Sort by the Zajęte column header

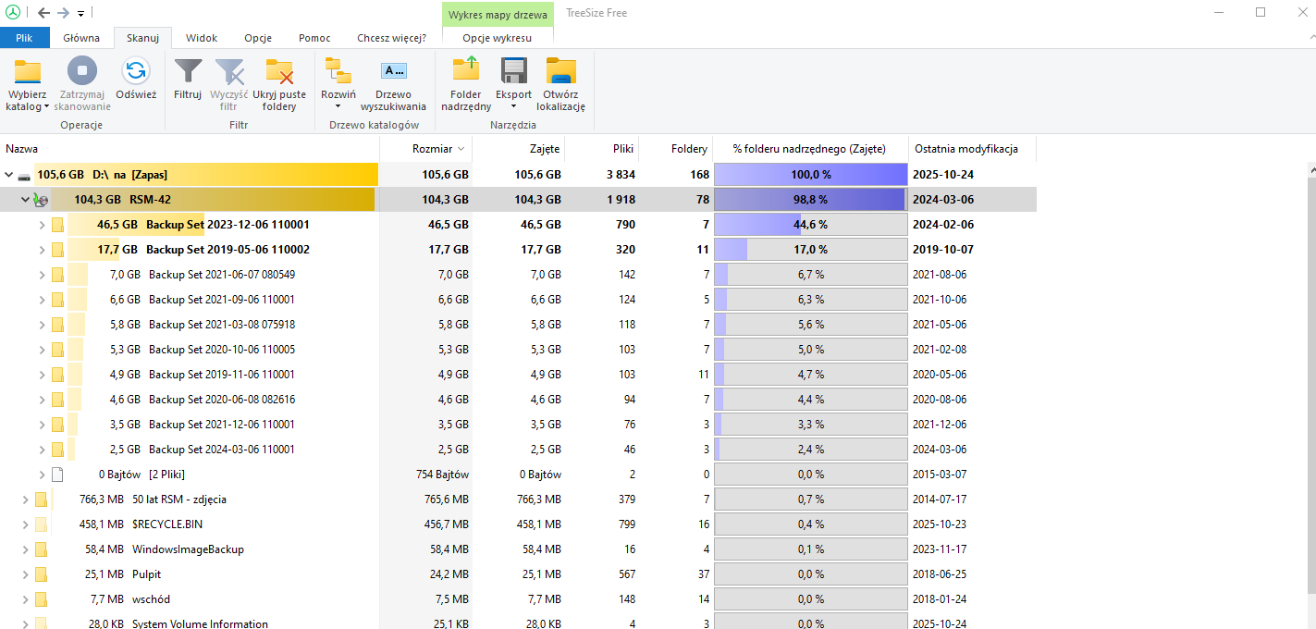click(x=519, y=148)
